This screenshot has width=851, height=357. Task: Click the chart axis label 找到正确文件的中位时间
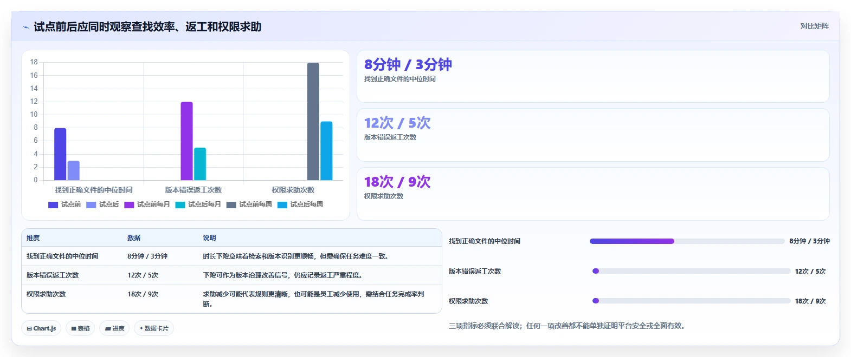94,190
